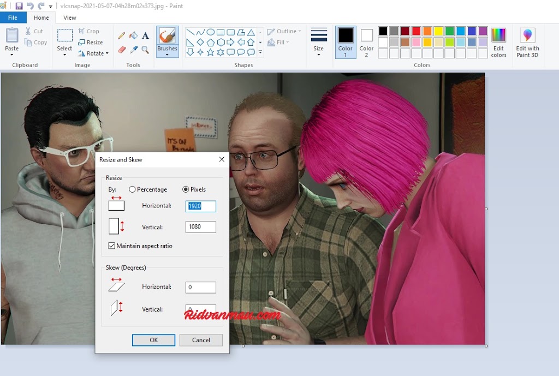Choose the Oval shape
Image resolution: width=559 pixels, height=376 pixels.
click(210, 32)
